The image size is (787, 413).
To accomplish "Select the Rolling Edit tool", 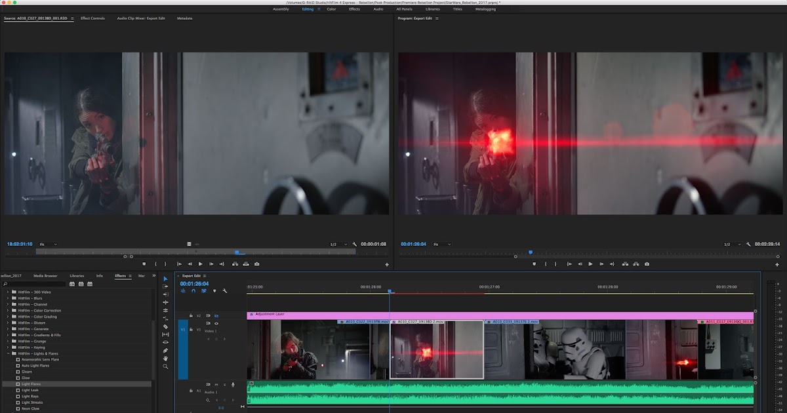I will click(165, 302).
